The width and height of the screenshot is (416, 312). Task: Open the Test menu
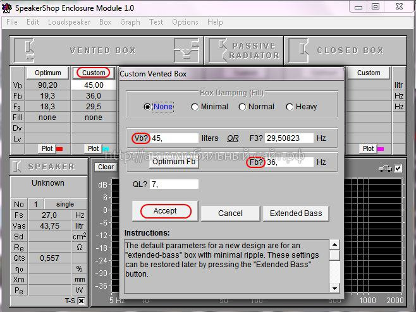tap(156, 22)
